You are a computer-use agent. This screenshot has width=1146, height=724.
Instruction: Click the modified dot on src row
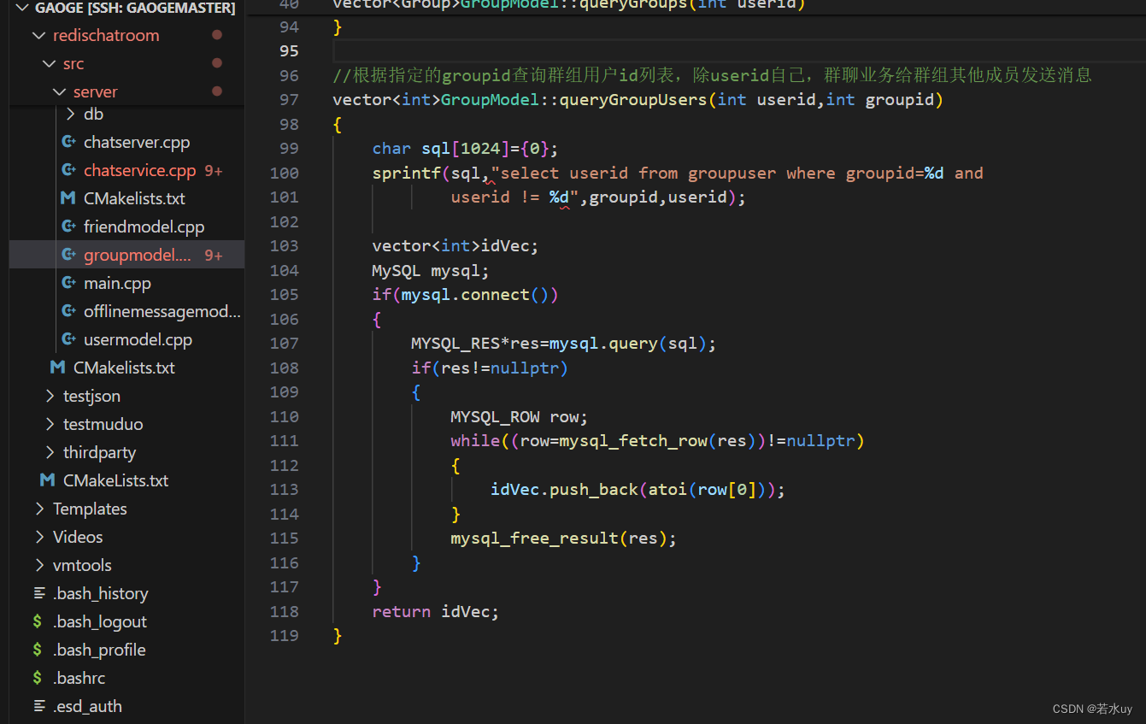pyautogui.click(x=217, y=63)
